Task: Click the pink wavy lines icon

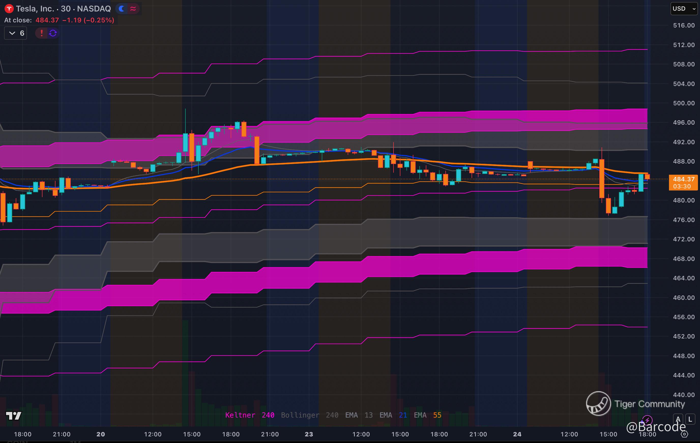Action: (133, 9)
